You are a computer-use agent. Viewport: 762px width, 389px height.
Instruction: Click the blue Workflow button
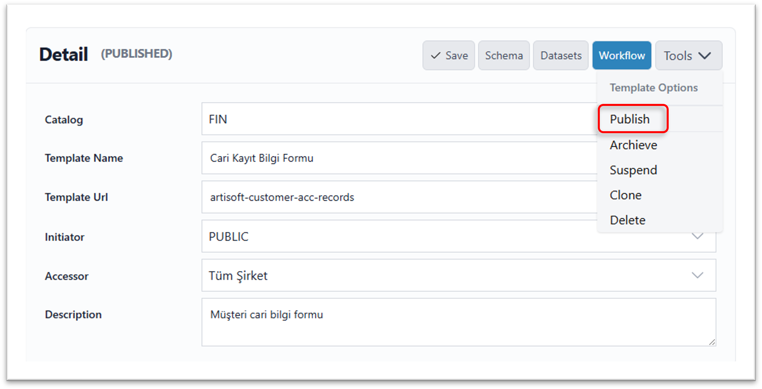point(621,55)
